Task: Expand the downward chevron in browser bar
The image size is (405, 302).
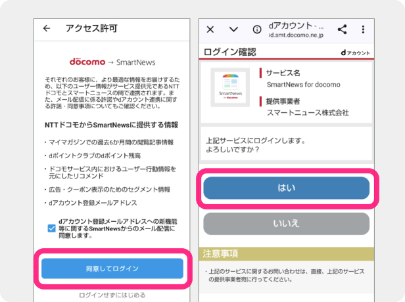Action: pos(233,30)
